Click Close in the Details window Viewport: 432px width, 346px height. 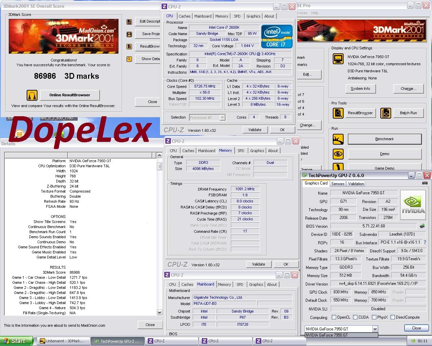pyautogui.click(x=150, y=325)
